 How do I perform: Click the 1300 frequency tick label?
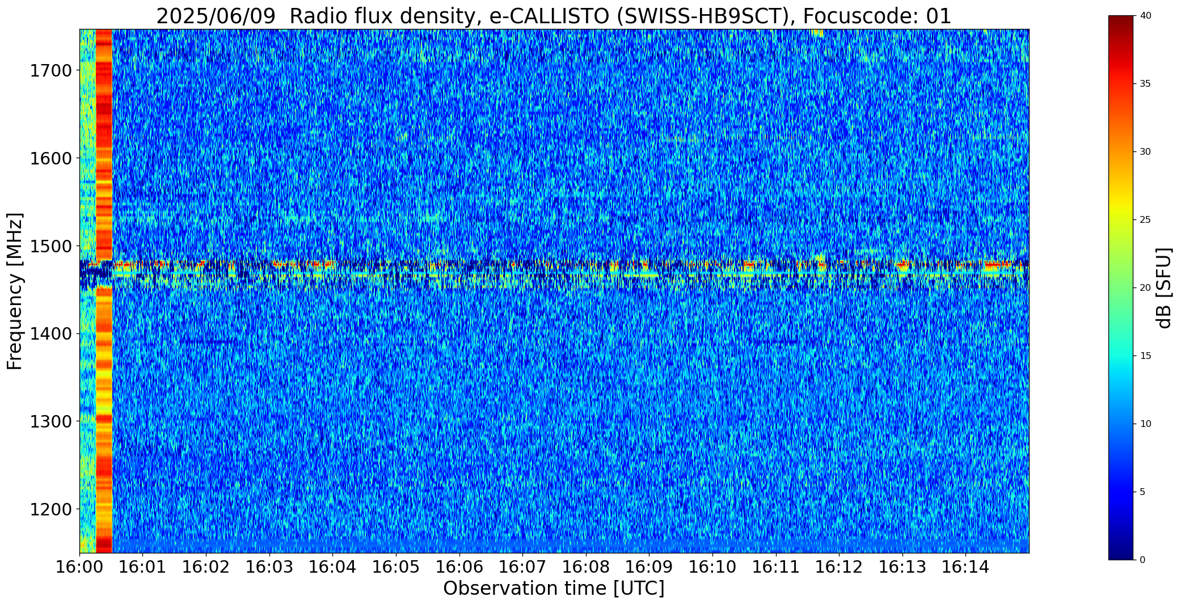point(50,422)
